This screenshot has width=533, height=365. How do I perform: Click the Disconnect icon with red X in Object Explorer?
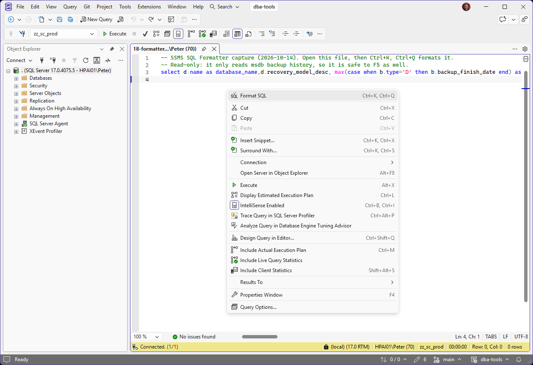click(53, 60)
